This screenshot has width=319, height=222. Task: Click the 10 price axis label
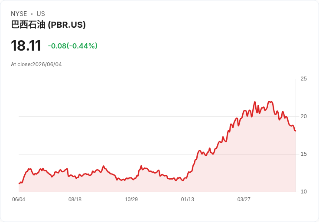pyautogui.click(x=303, y=192)
